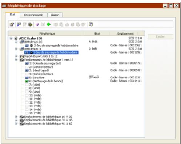Open the Environnement tab
This screenshot has height=144, width=181.
pos(33,15)
